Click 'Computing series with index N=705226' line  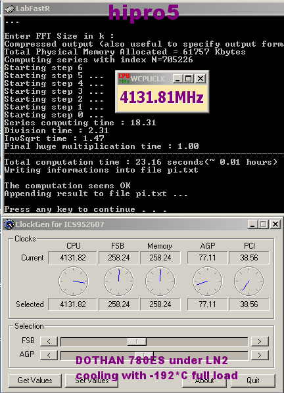coord(99,60)
